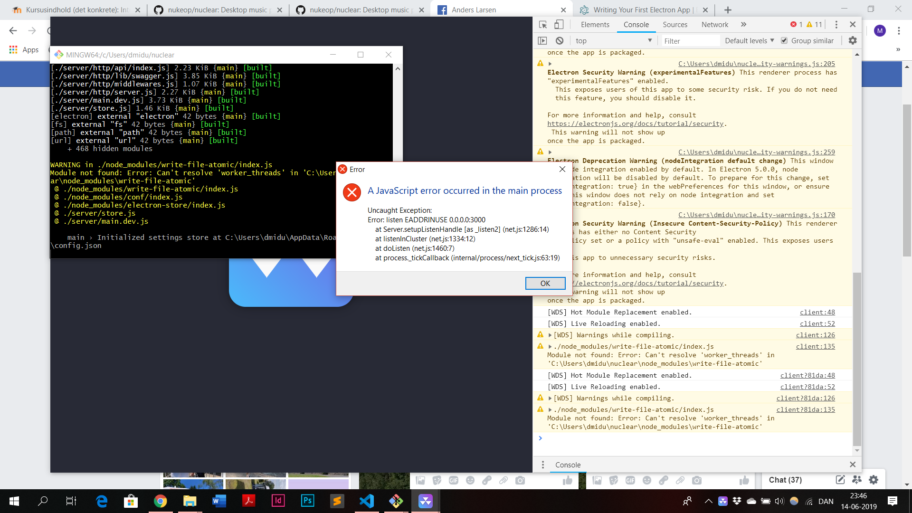Open the Default levels dropdown
Image resolution: width=912 pixels, height=513 pixels.
(x=748, y=40)
